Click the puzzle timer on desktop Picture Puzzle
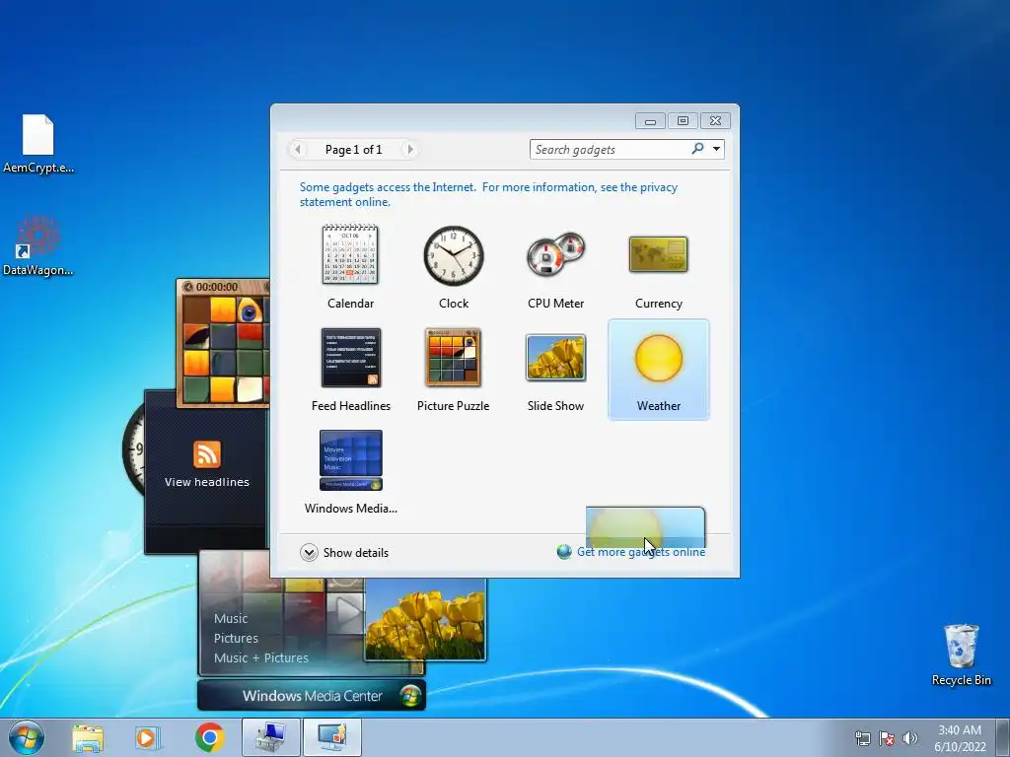This screenshot has width=1010, height=757. coord(216,287)
